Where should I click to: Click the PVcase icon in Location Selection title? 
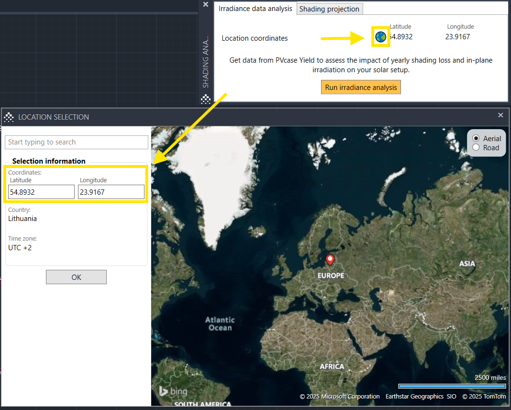pyautogui.click(x=9, y=117)
